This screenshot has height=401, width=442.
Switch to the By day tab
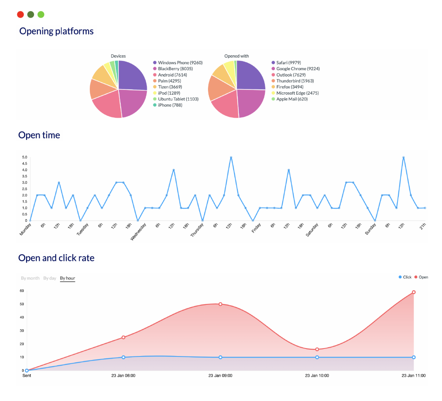[50, 278]
